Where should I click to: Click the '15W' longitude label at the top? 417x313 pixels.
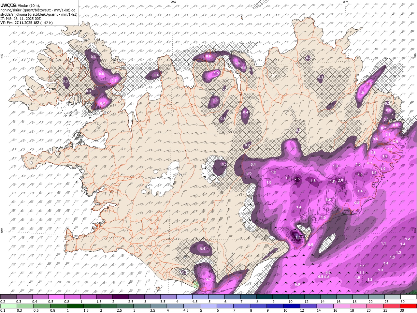[x=345, y=2]
